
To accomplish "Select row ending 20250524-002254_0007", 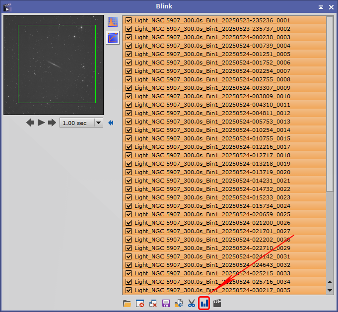I will (224, 71).
